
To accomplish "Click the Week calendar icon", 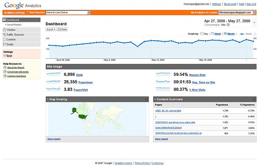I will click(x=212, y=34).
